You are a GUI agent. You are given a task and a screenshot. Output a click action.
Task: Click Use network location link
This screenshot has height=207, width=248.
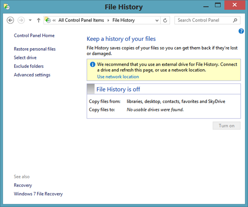118,77
